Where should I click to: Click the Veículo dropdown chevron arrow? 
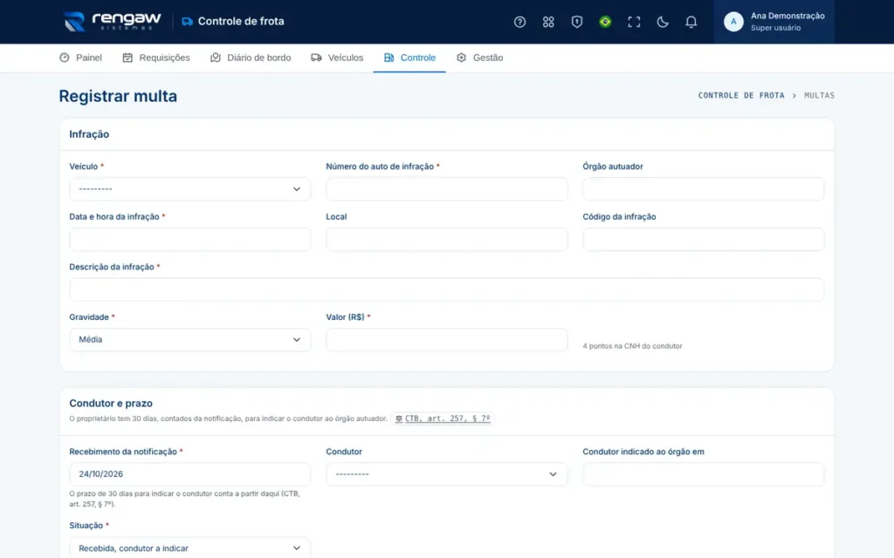[x=297, y=189]
